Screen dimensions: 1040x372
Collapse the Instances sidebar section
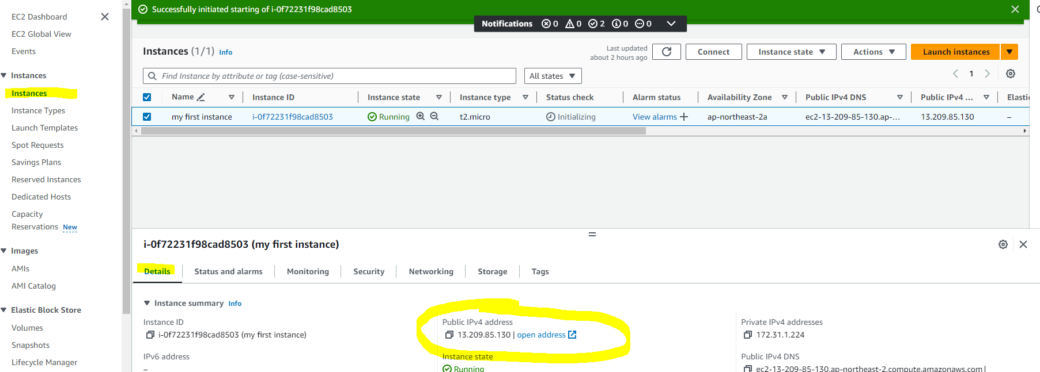(4, 75)
